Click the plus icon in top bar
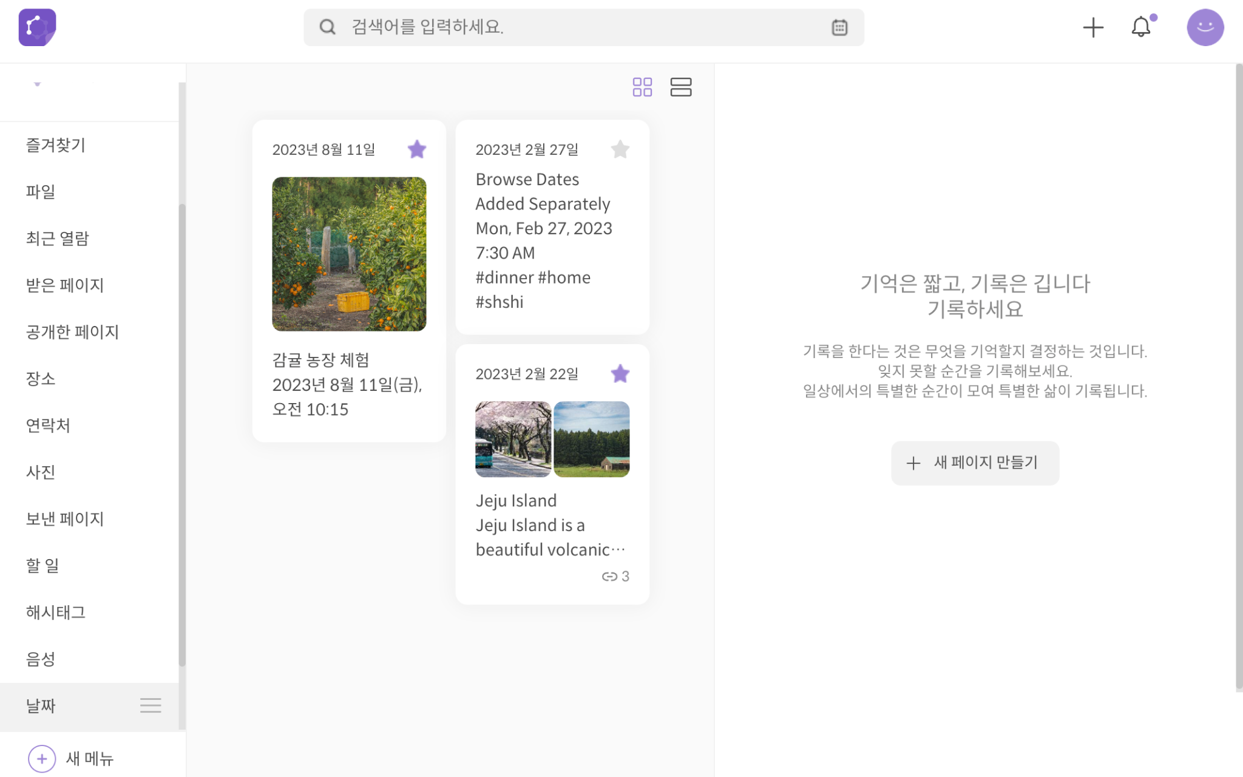 (x=1093, y=27)
